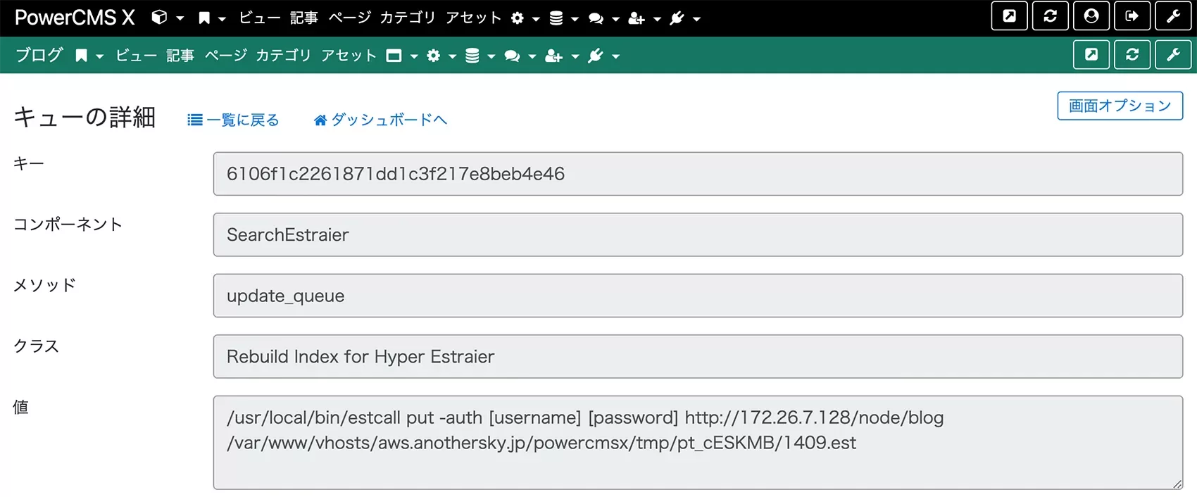The width and height of the screenshot is (1197, 497).
Task: Expand the database dropdown arrow in the black bar
Action: [x=575, y=19]
